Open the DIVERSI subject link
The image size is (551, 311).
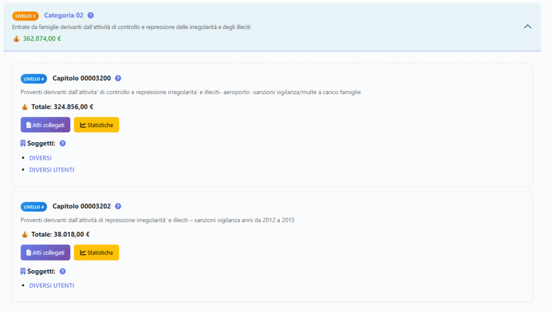tap(40, 158)
